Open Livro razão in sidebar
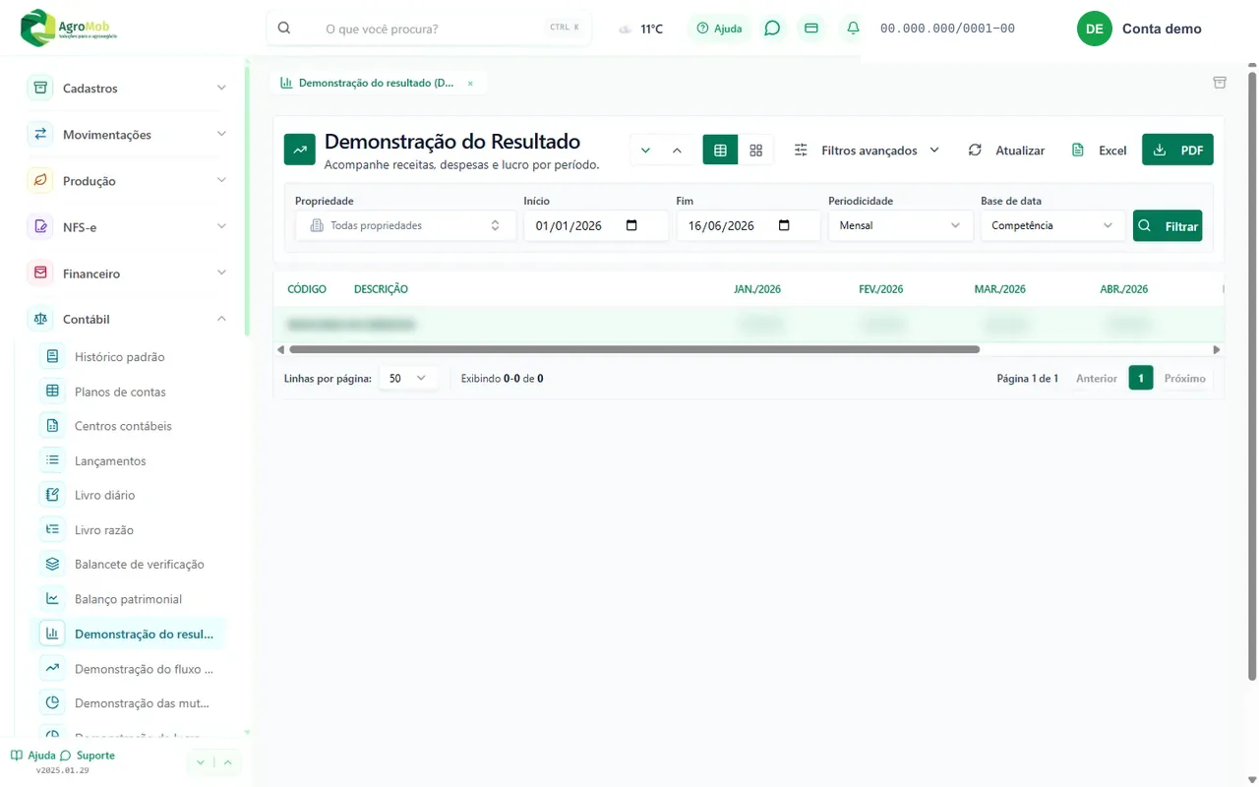 tap(132, 530)
